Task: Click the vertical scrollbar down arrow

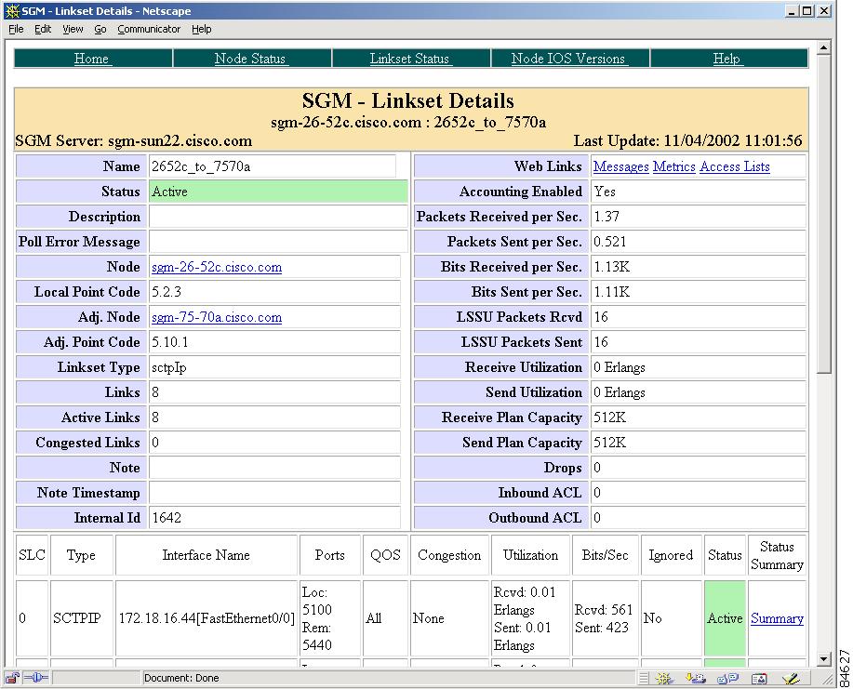Action: (823, 658)
